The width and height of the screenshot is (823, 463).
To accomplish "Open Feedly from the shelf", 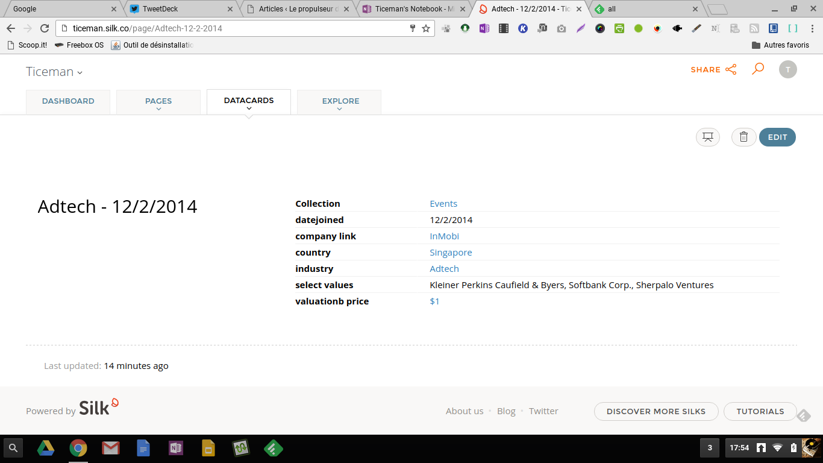I will pos(274,448).
